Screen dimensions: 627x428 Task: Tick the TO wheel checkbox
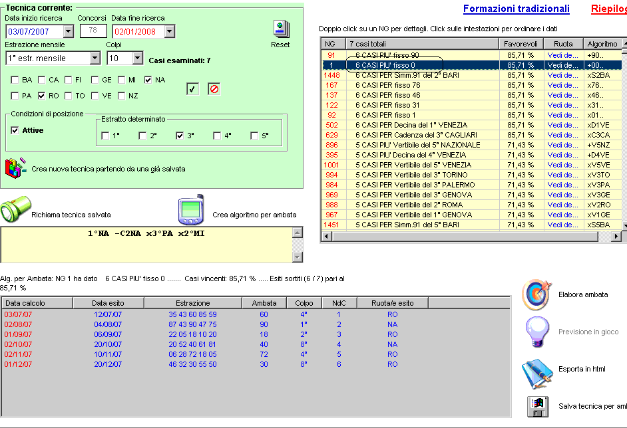(69, 96)
